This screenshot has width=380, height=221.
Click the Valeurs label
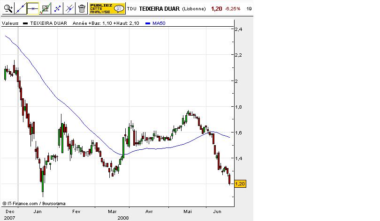click(x=10, y=23)
